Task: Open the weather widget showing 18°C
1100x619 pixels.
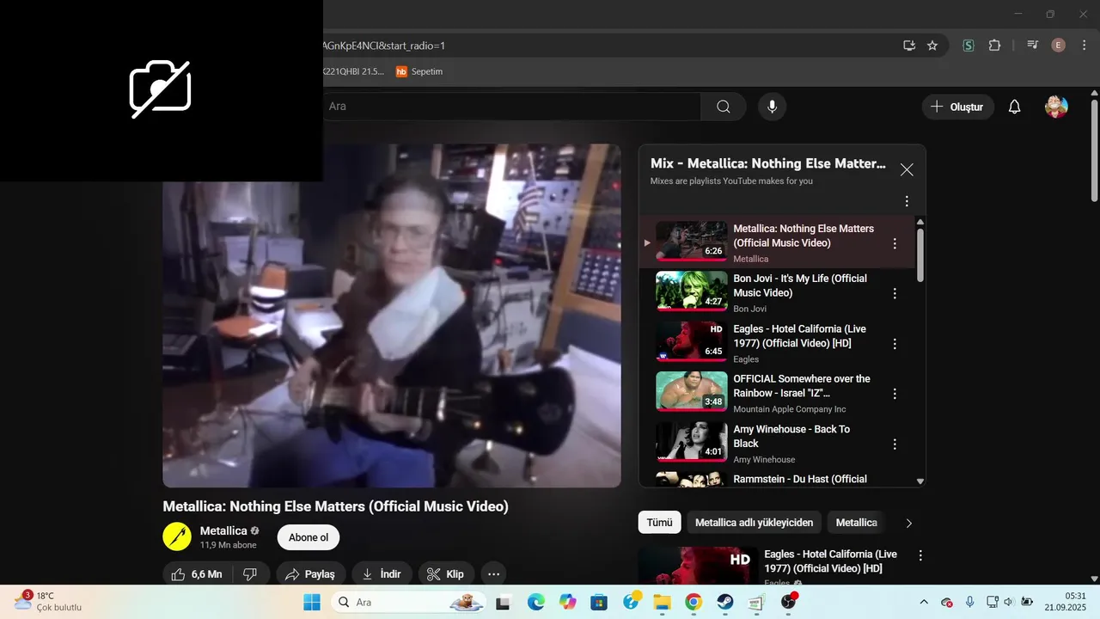Action: click(47, 601)
